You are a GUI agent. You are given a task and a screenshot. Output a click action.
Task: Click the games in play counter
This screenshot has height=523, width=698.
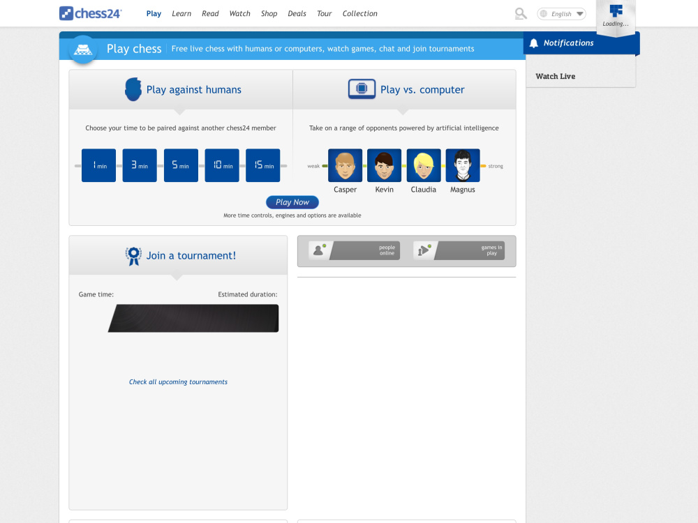[459, 250]
